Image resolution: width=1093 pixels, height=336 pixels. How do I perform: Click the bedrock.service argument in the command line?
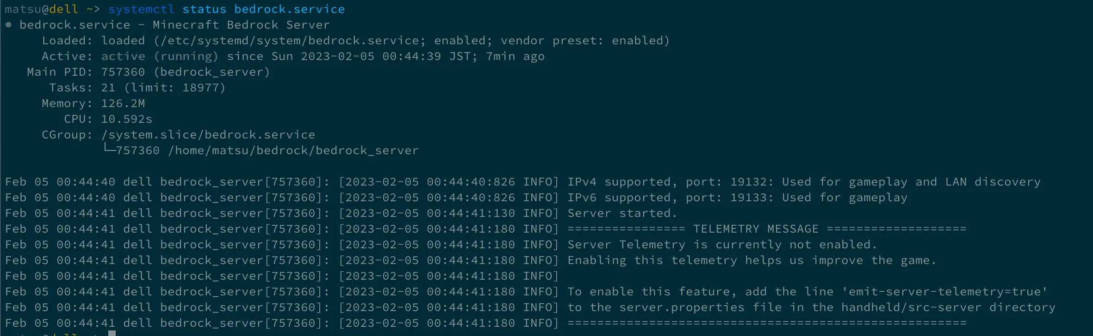click(289, 9)
